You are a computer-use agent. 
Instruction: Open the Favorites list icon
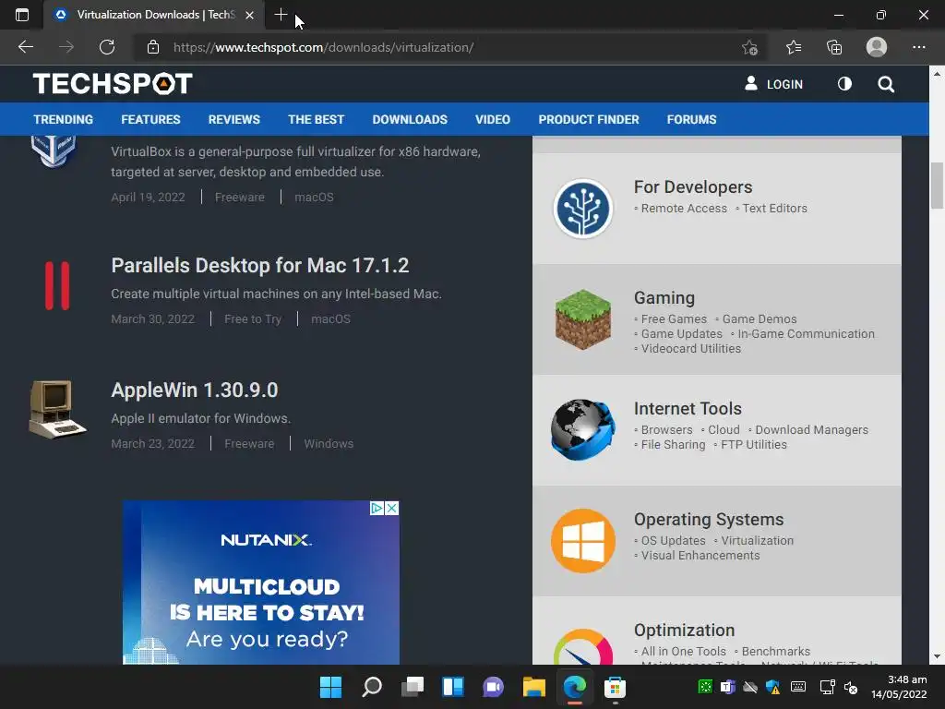(x=793, y=47)
